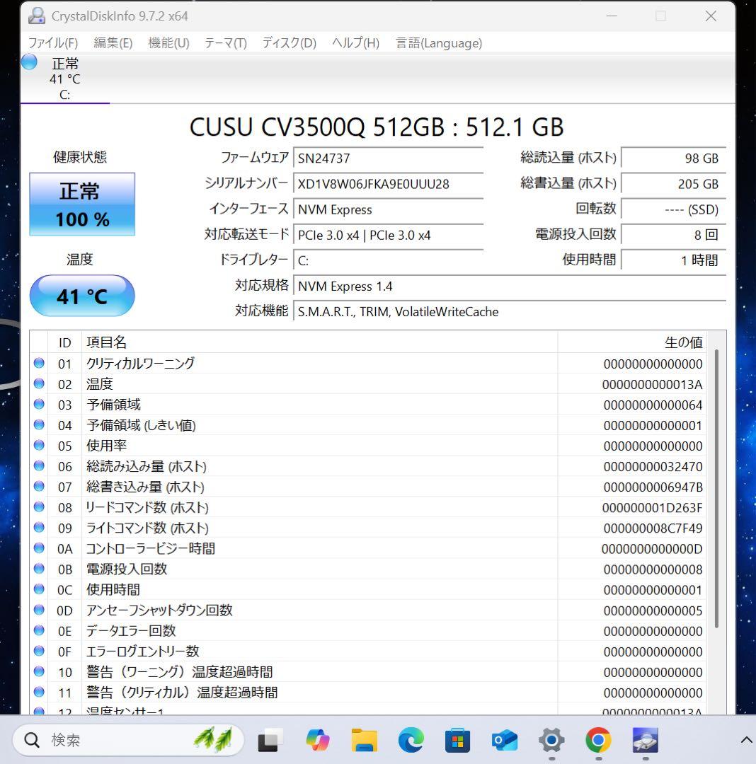Image resolution: width=756 pixels, height=764 pixels.
Task: Open the 機能(U) menu
Action: pyautogui.click(x=168, y=43)
